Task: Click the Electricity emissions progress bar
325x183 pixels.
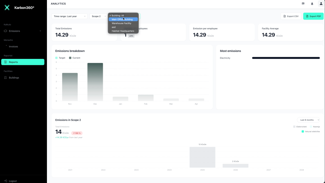Action: click(x=286, y=58)
